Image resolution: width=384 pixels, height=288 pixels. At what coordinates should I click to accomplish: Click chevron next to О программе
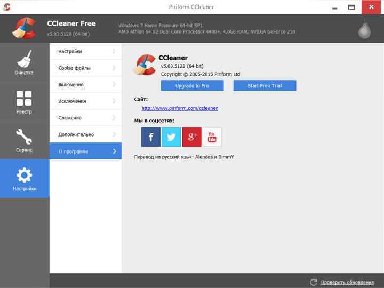coord(114,151)
